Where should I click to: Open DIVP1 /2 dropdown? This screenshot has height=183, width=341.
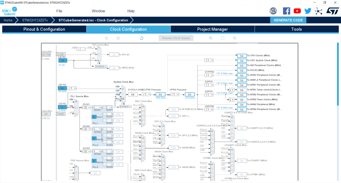(x=108, y=108)
